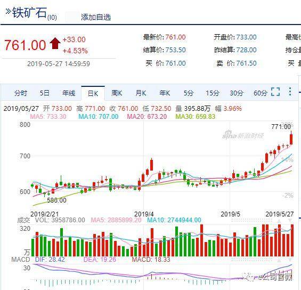Click the fullscreen chart icon

pos(275,92)
